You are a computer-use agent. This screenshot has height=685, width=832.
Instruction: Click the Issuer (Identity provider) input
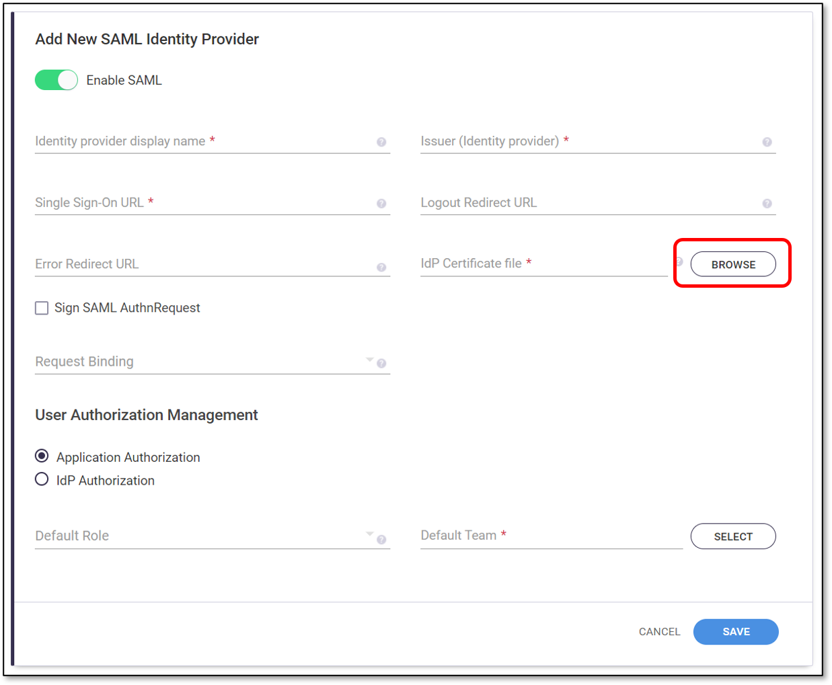pos(598,141)
